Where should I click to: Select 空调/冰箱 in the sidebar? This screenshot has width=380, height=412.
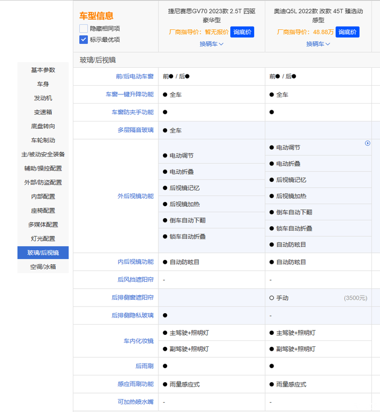click(x=43, y=267)
